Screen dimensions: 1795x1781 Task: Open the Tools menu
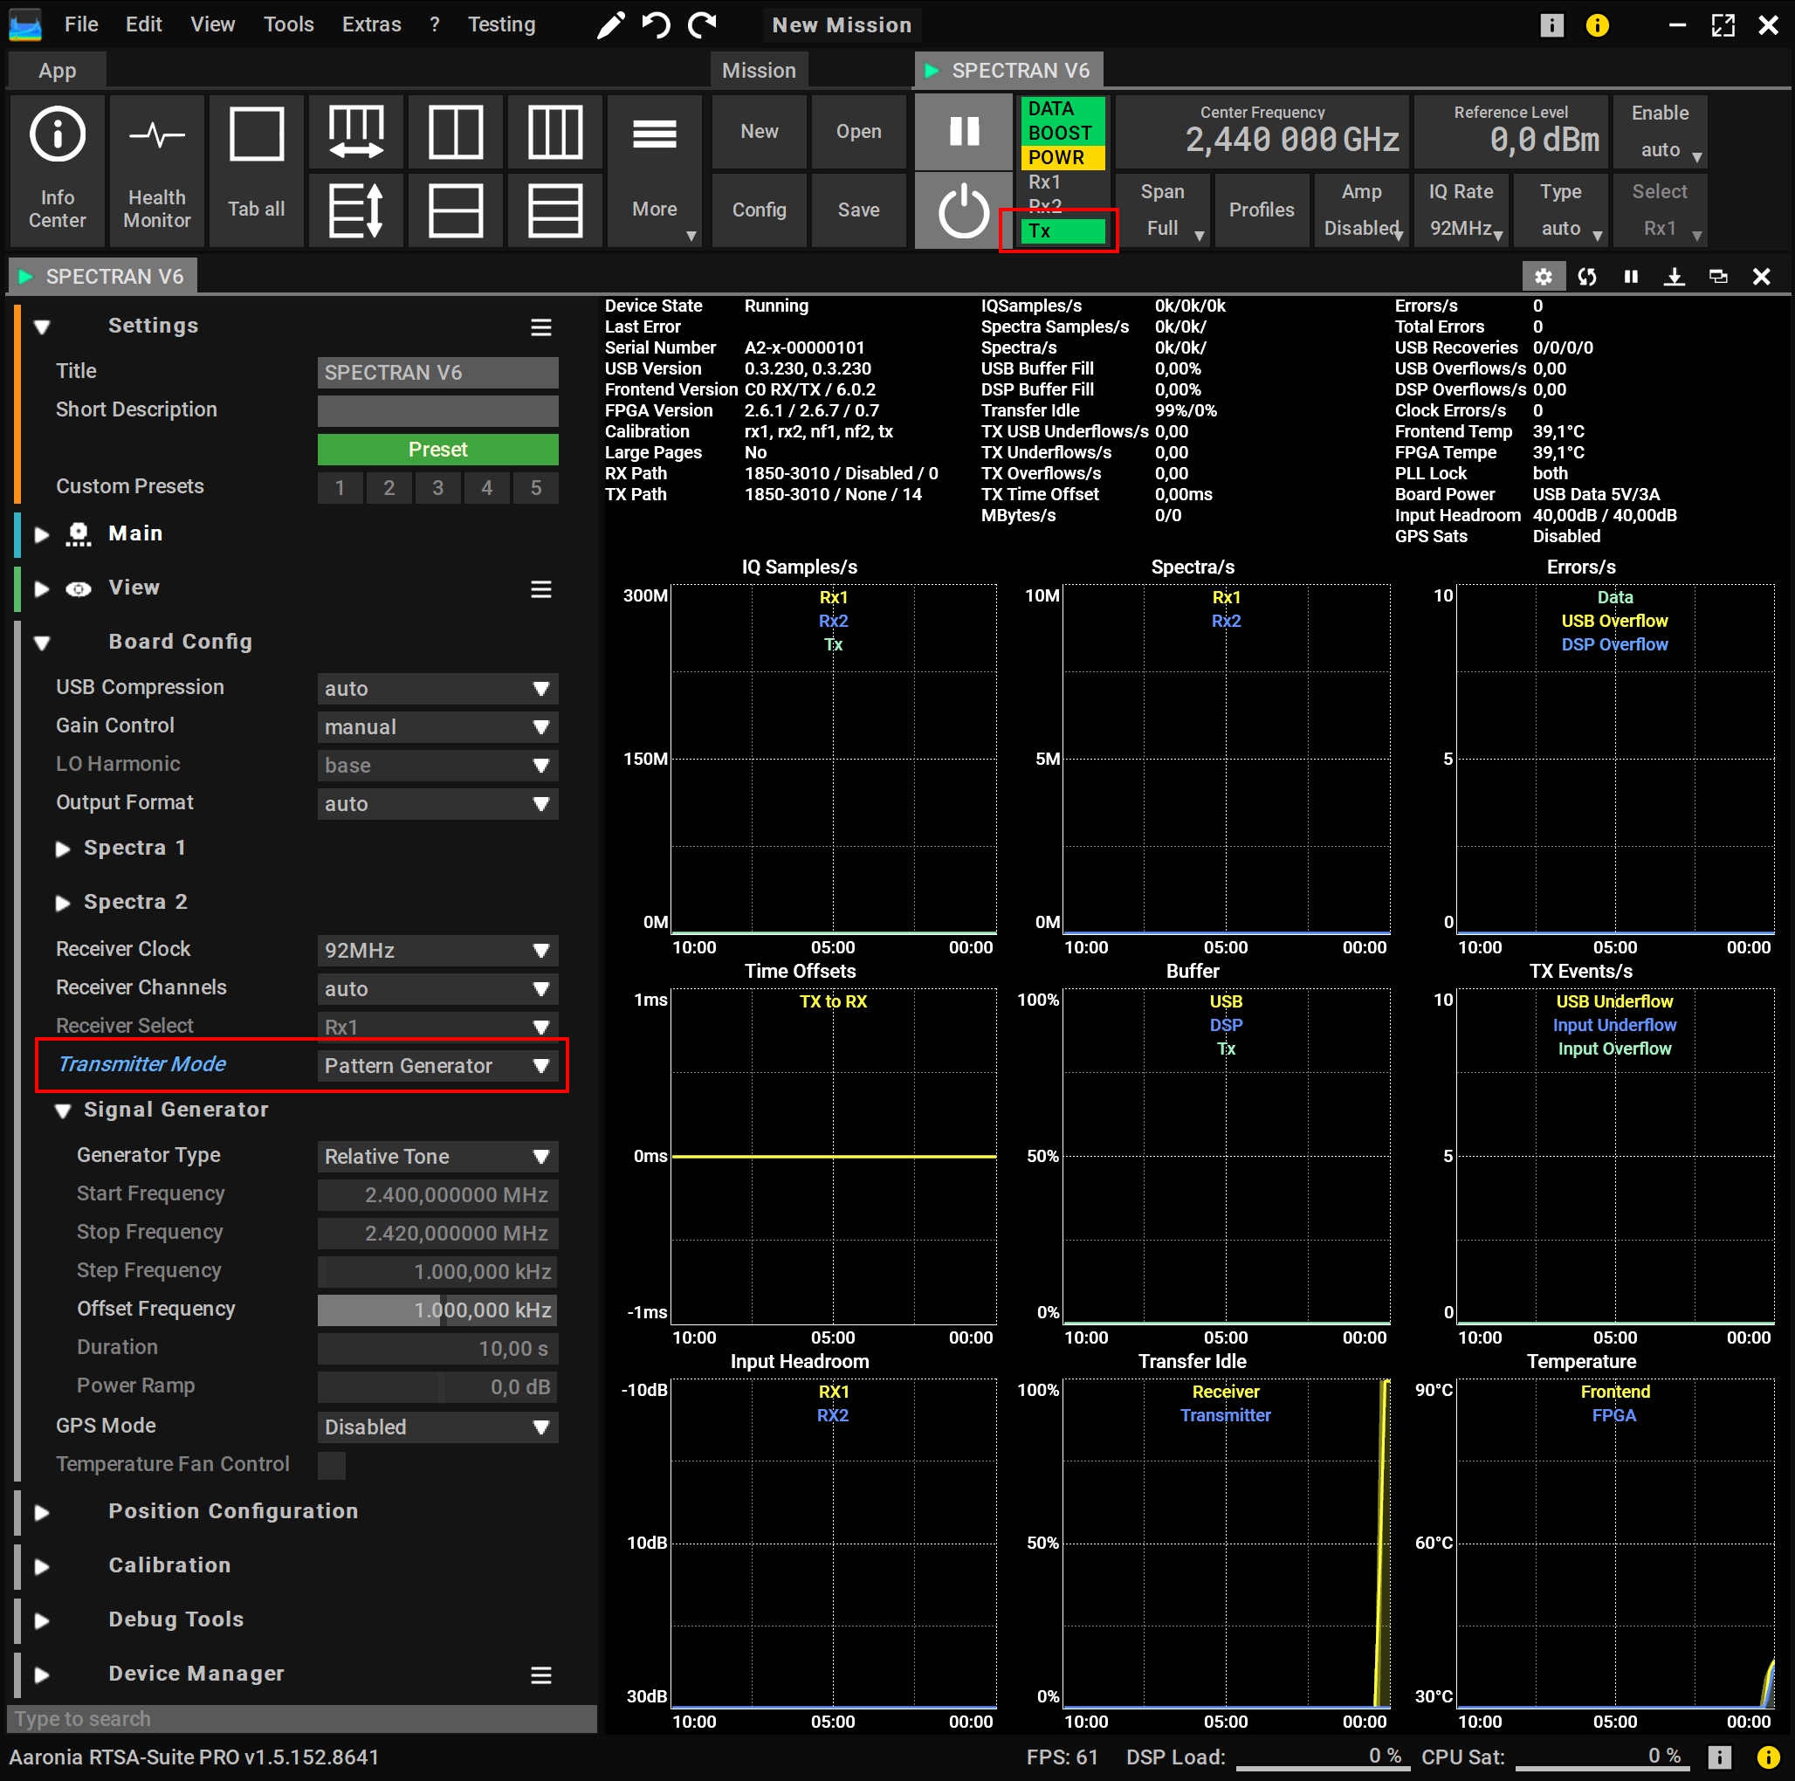tap(289, 24)
